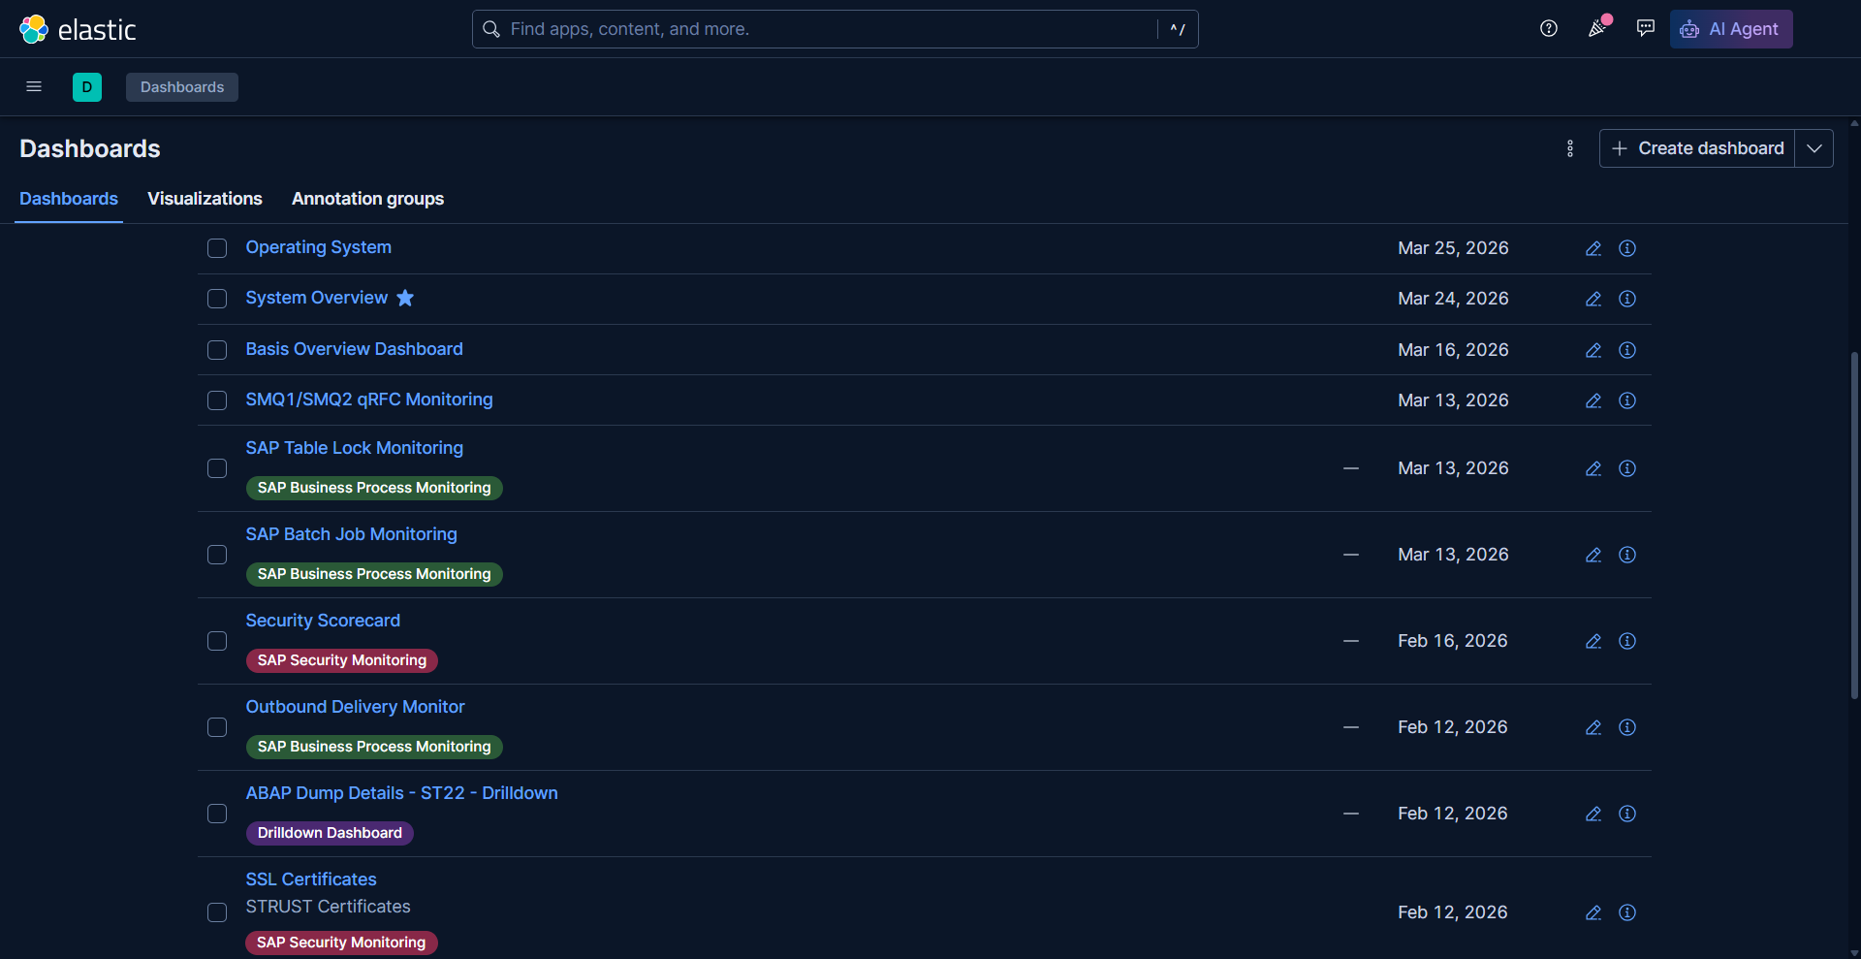1861x959 pixels.
Task: Select the Basis Overview Dashboard checkbox
Action: (x=217, y=350)
